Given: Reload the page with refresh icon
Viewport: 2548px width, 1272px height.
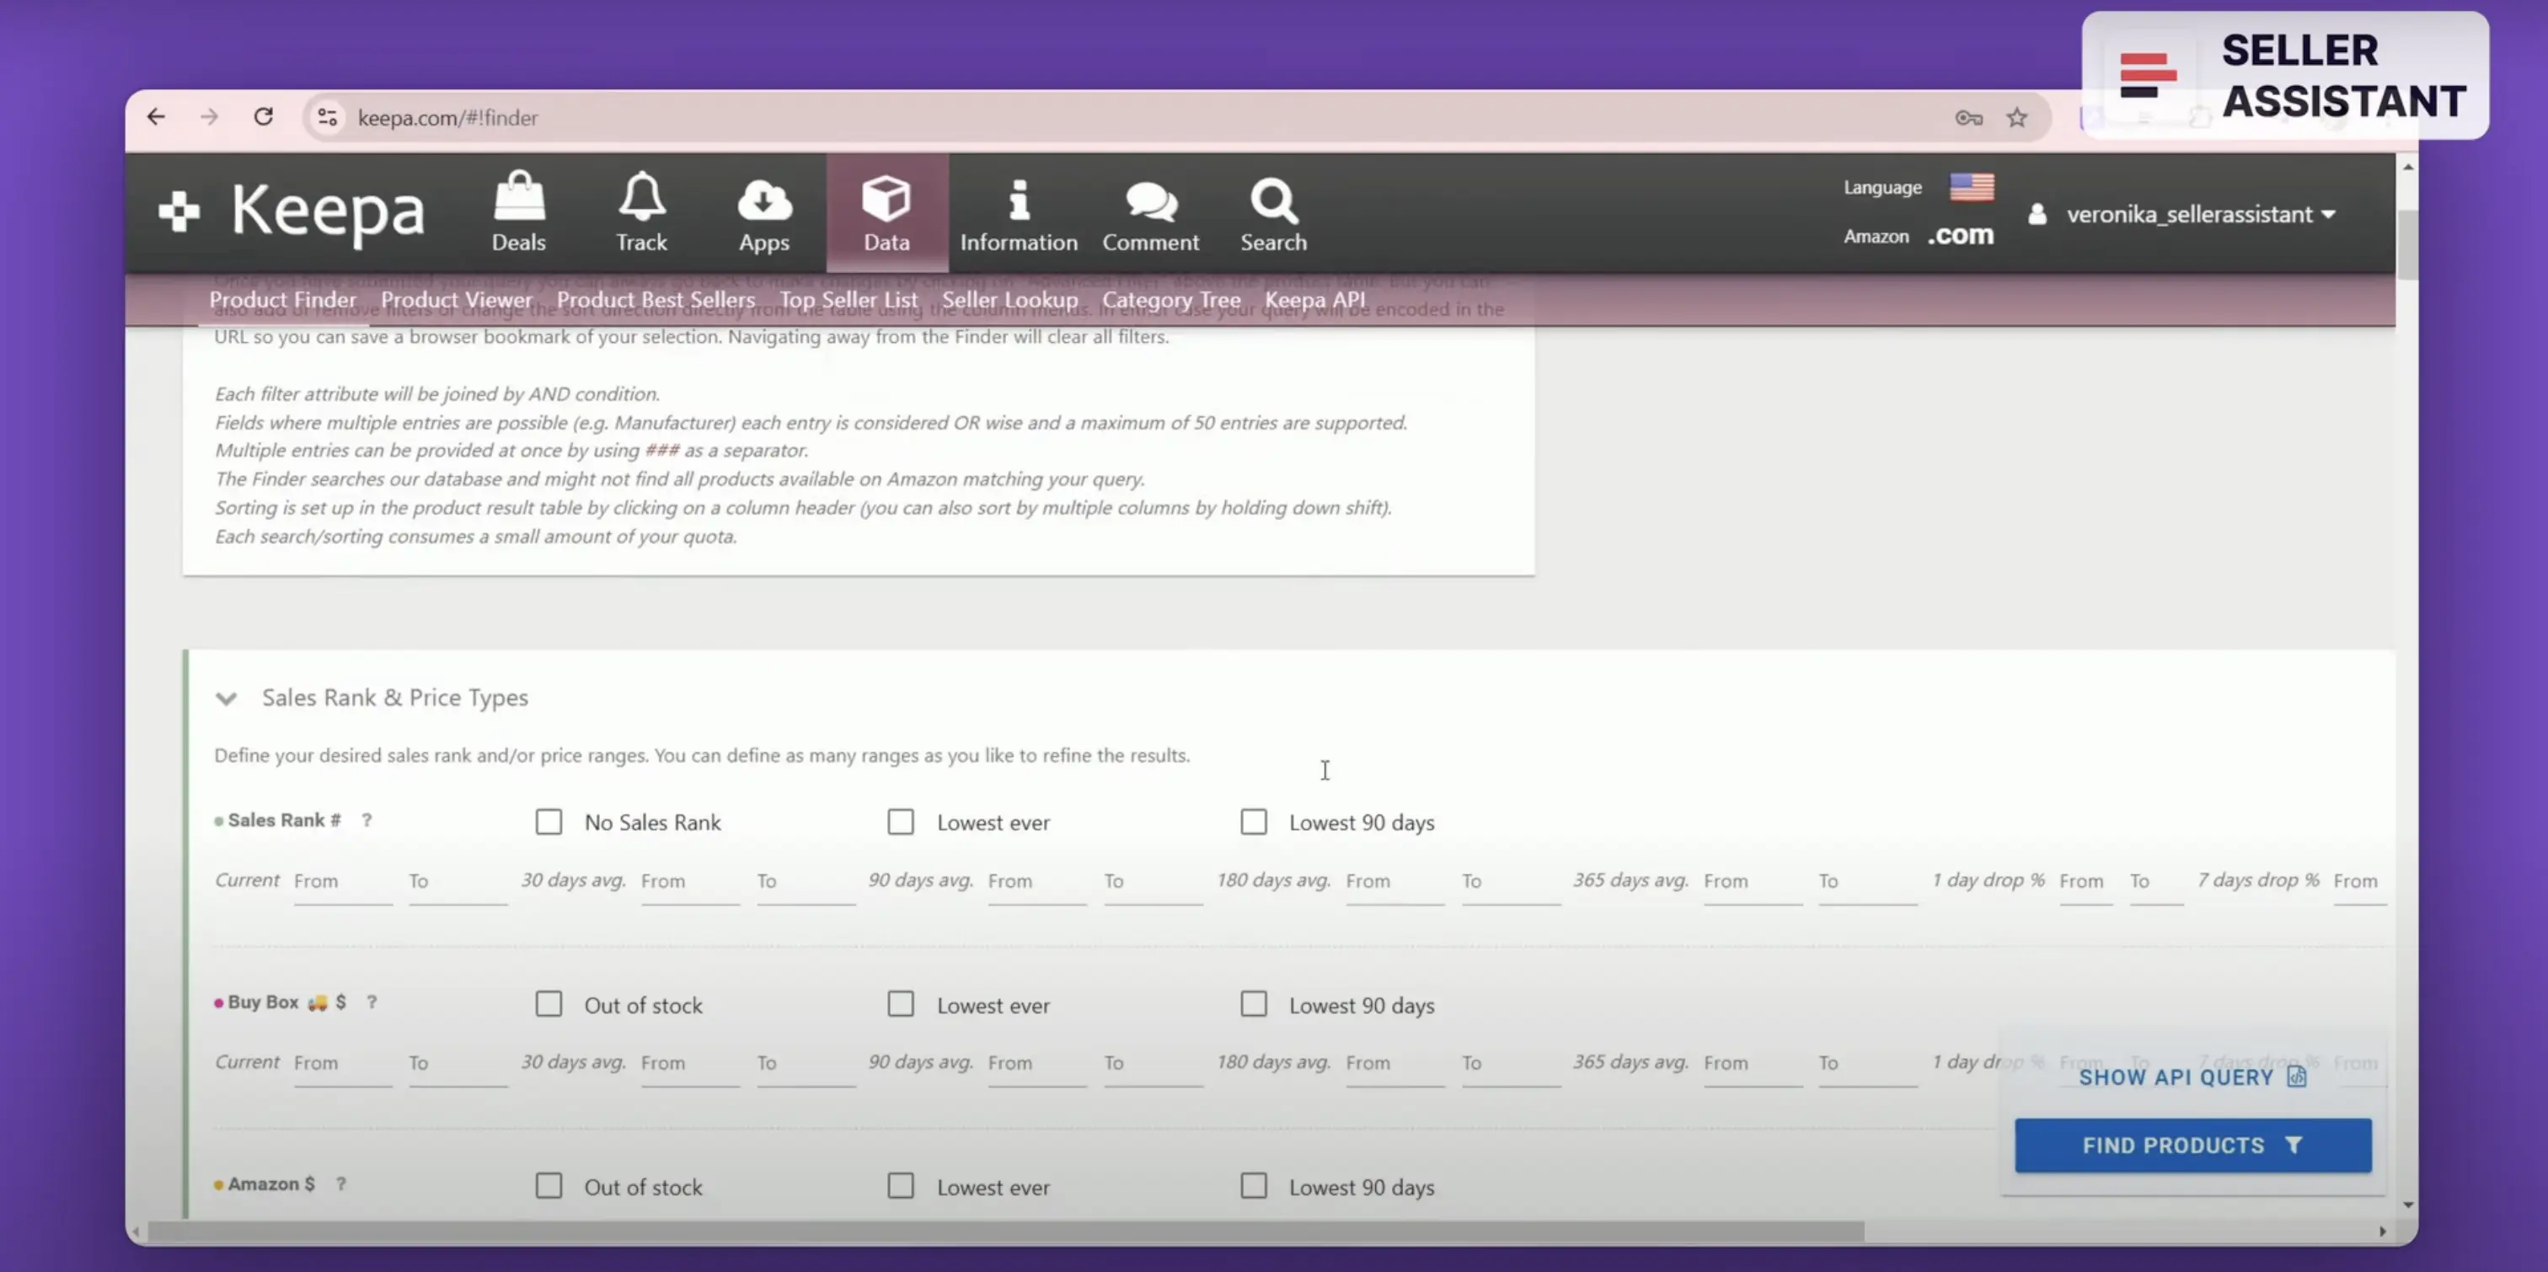Looking at the screenshot, I should (x=263, y=117).
